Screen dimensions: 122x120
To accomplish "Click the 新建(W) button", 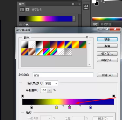I will tap(107, 75).
